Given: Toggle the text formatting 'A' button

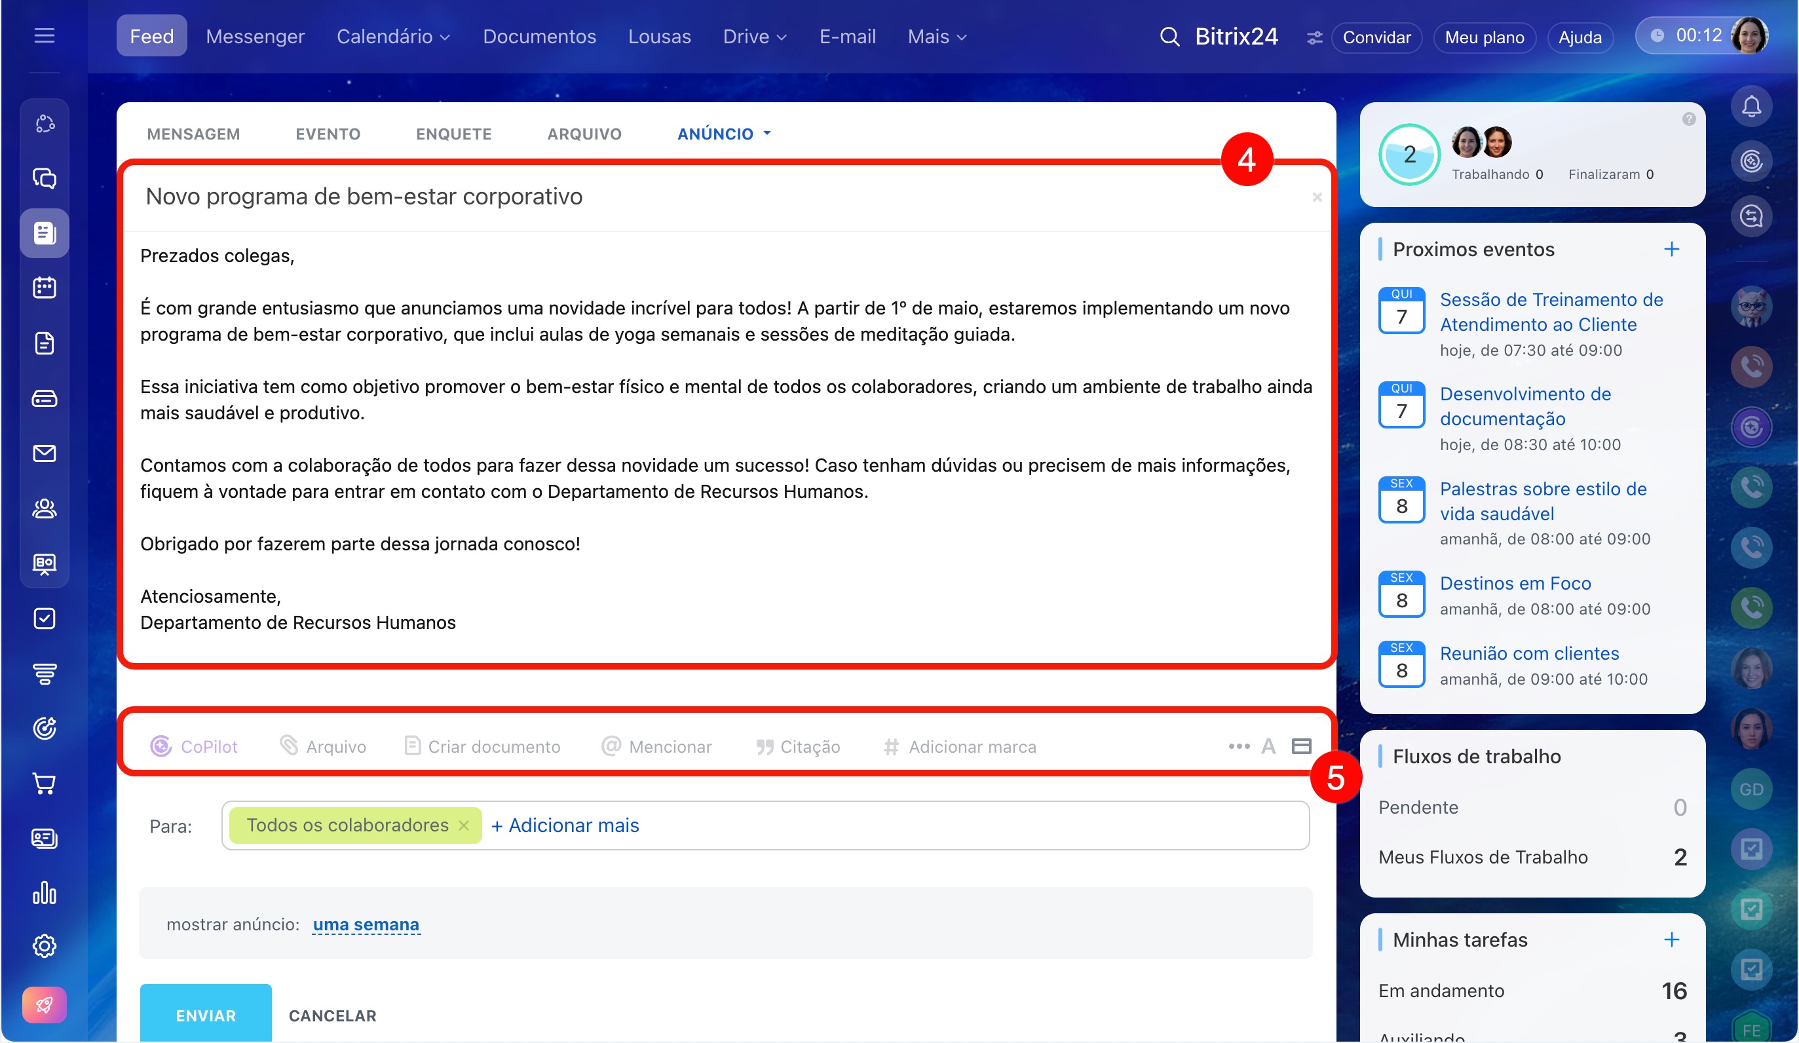Looking at the screenshot, I should [x=1268, y=746].
